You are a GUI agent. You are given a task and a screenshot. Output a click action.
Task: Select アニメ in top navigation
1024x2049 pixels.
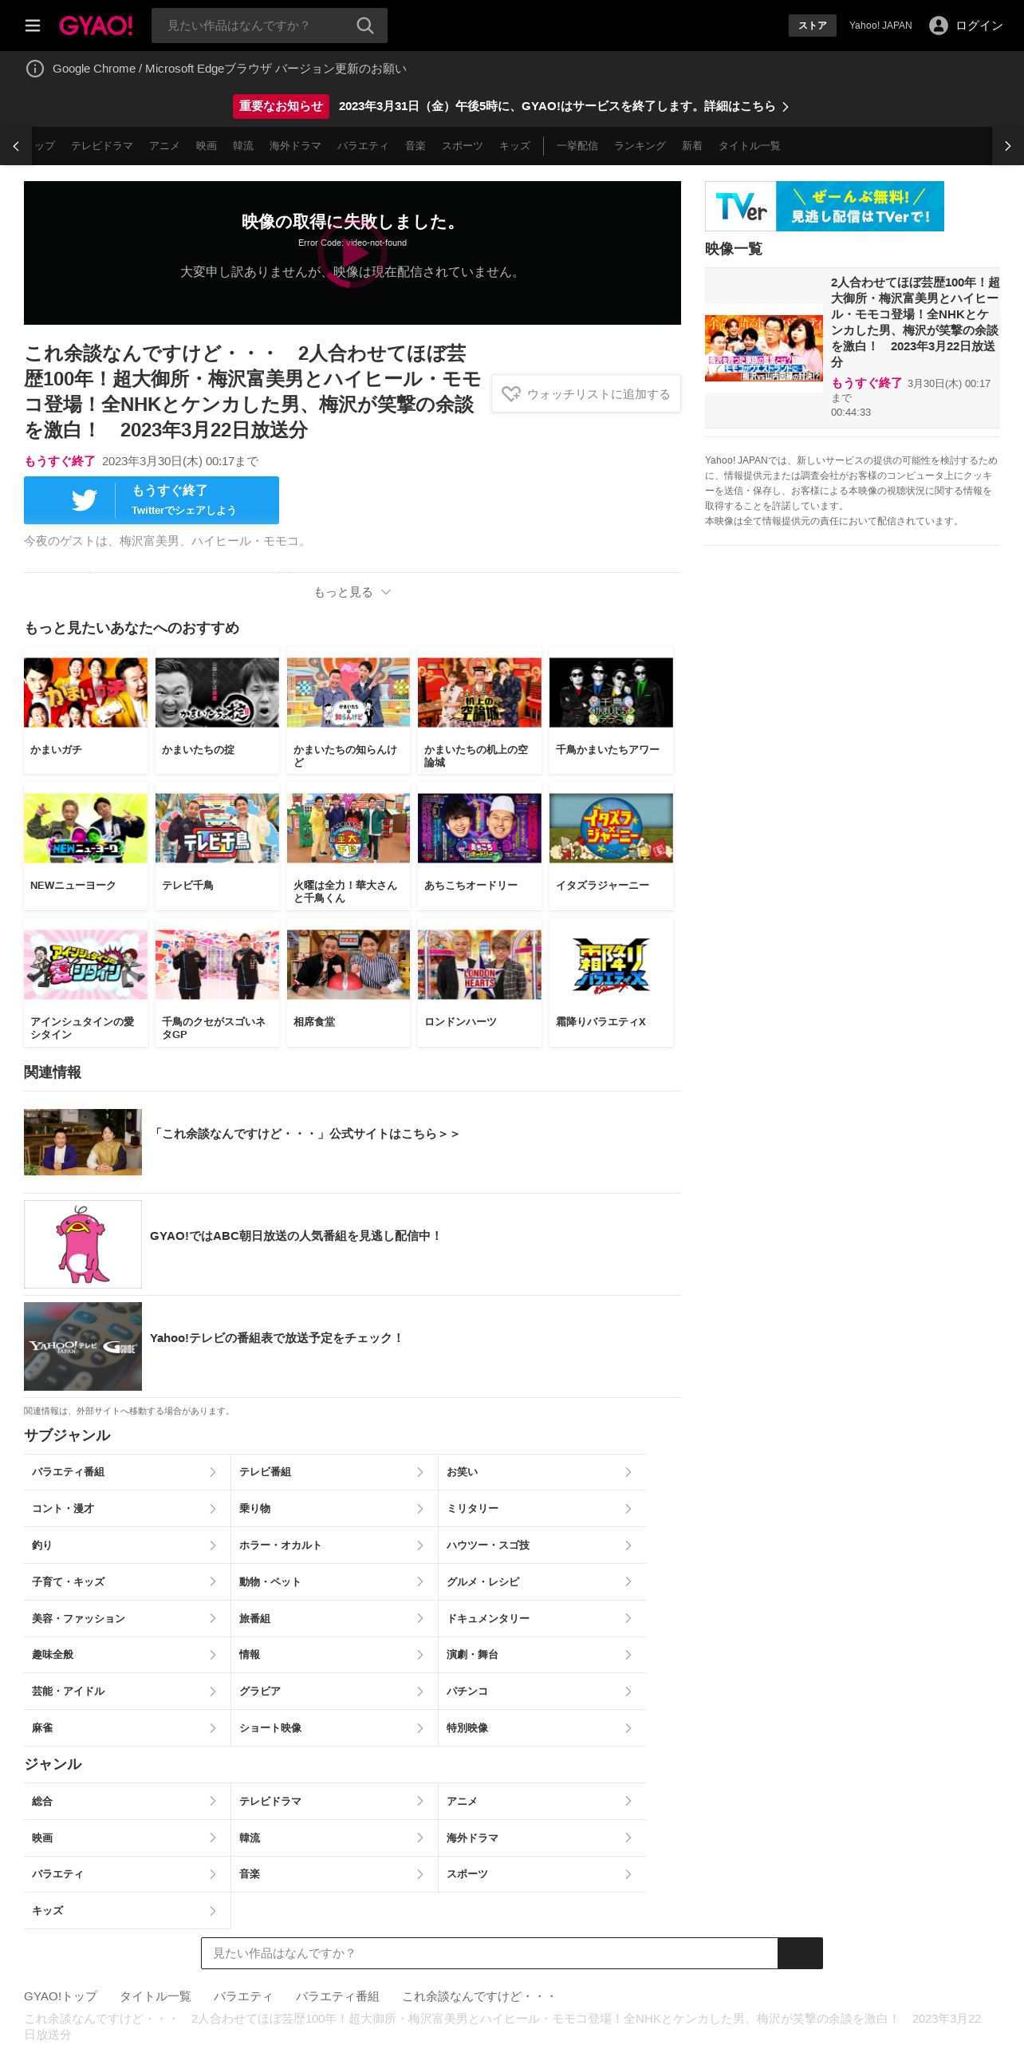[164, 146]
